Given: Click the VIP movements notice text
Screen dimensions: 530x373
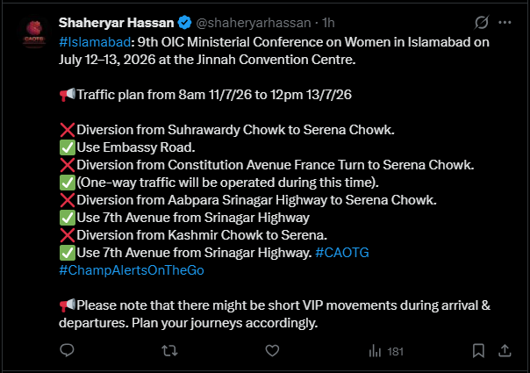Looking at the screenshot, I should click(x=275, y=314).
